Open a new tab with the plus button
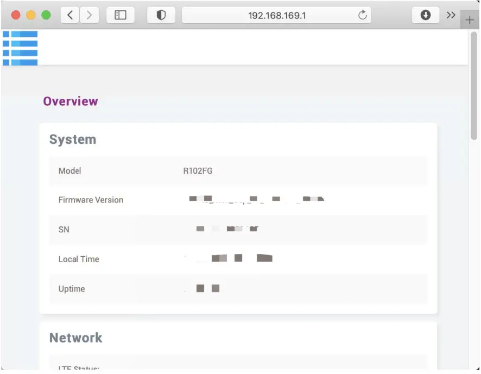This screenshot has height=374, width=481. tap(470, 20)
